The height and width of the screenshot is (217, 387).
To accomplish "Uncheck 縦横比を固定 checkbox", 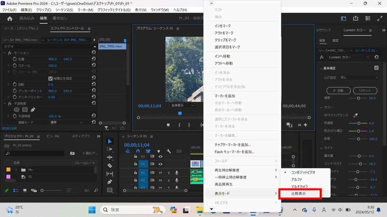I will pyautogui.click(x=50, y=79).
